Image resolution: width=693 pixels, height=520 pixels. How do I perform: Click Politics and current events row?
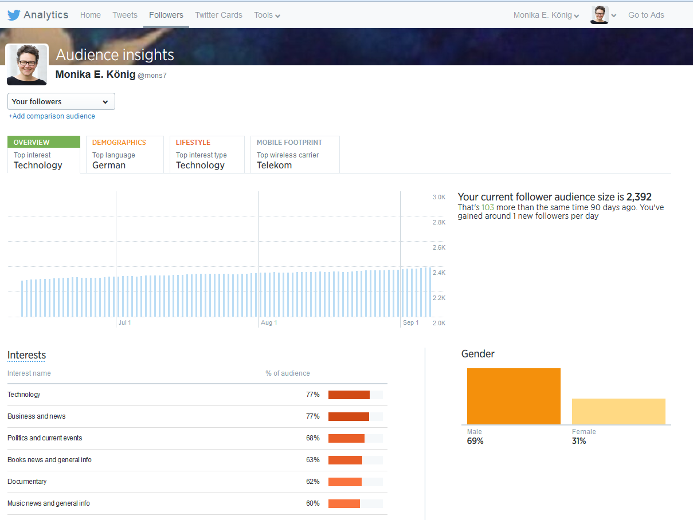coord(197,438)
